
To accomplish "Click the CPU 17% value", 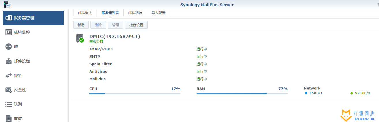I will click(176, 89).
